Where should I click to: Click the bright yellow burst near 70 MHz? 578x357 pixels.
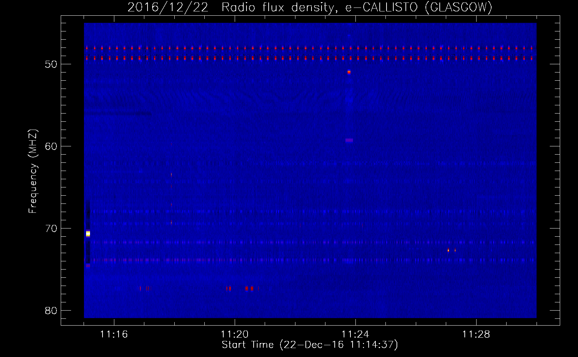pyautogui.click(x=88, y=234)
